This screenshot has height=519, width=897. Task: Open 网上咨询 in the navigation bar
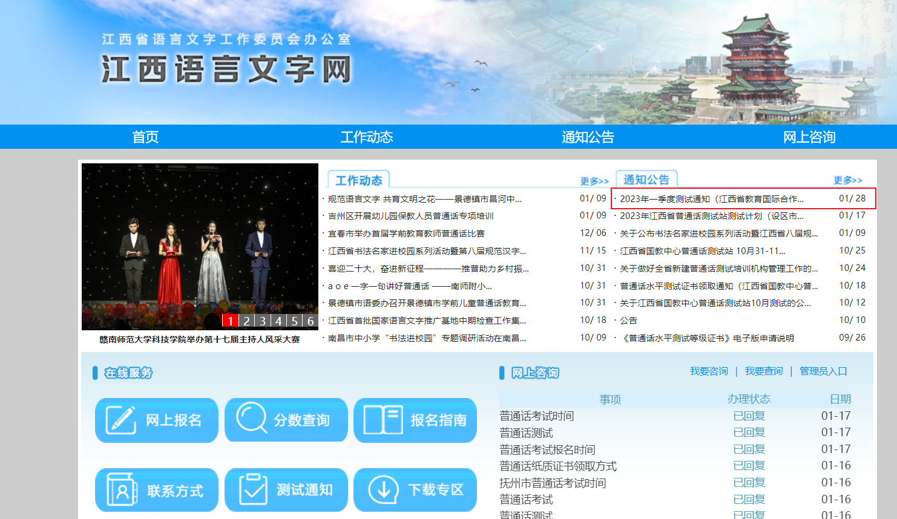[x=809, y=137]
